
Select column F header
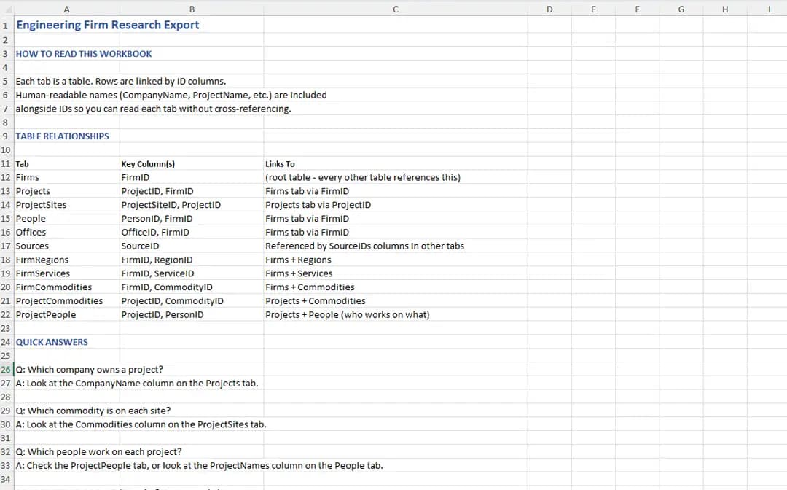pyautogui.click(x=637, y=9)
